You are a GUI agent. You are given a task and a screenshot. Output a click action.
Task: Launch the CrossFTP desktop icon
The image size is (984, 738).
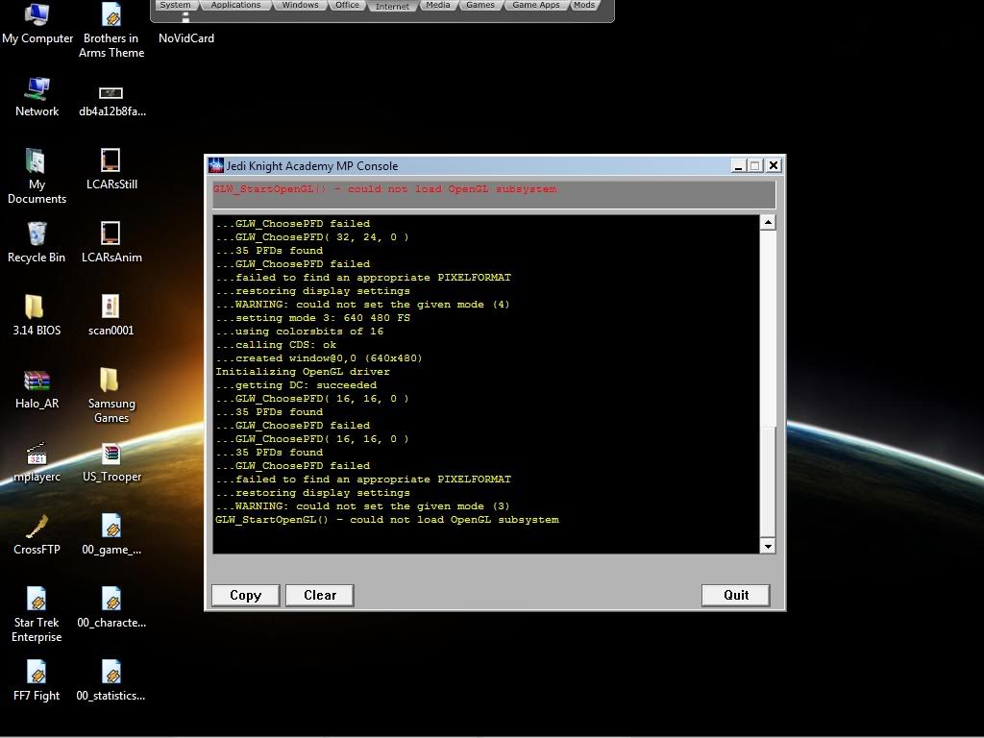(37, 534)
